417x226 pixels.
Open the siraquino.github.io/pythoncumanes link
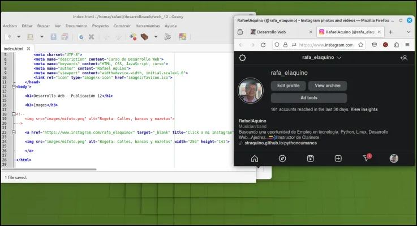pos(281,143)
